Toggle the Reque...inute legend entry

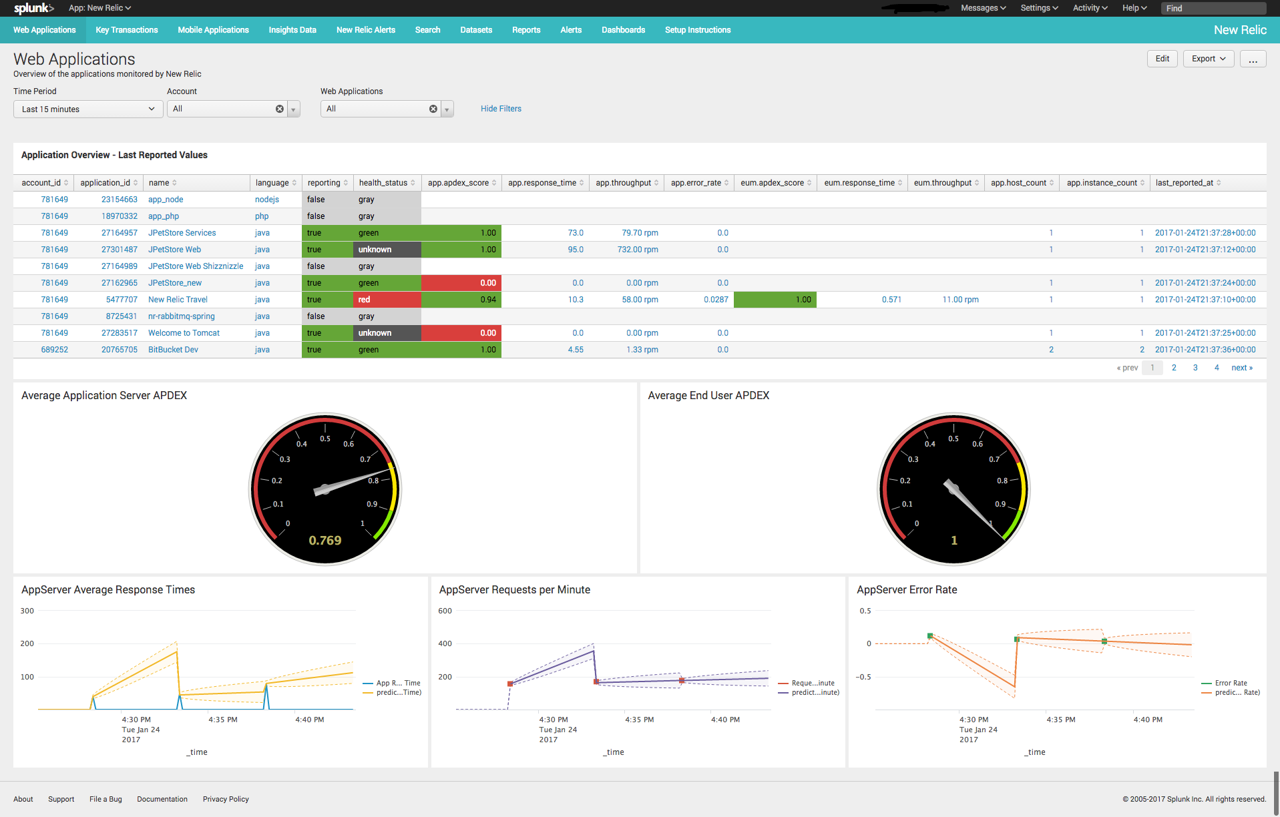click(x=807, y=684)
